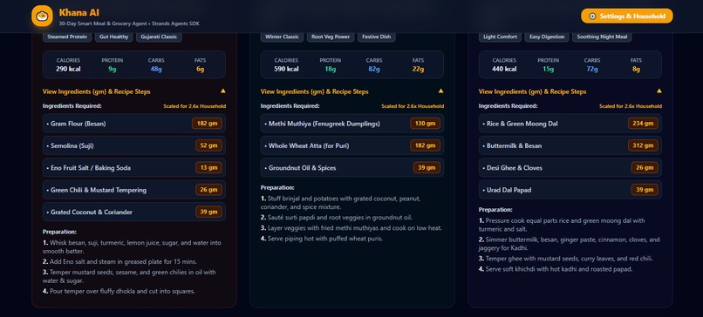This screenshot has width=703, height=317.
Task: Collapse the Light Comfort card's recipe steps
Action: [570, 91]
